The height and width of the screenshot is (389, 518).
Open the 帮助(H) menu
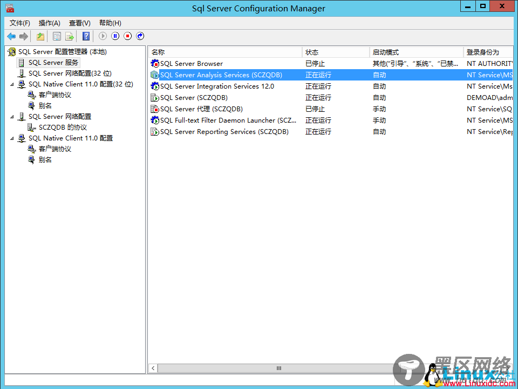110,23
